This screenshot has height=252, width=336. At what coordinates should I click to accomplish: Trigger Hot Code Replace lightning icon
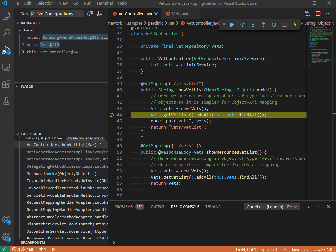pos(295,25)
